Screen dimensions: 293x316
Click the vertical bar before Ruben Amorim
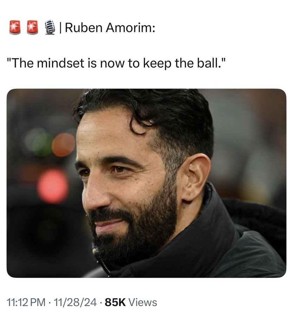point(61,28)
